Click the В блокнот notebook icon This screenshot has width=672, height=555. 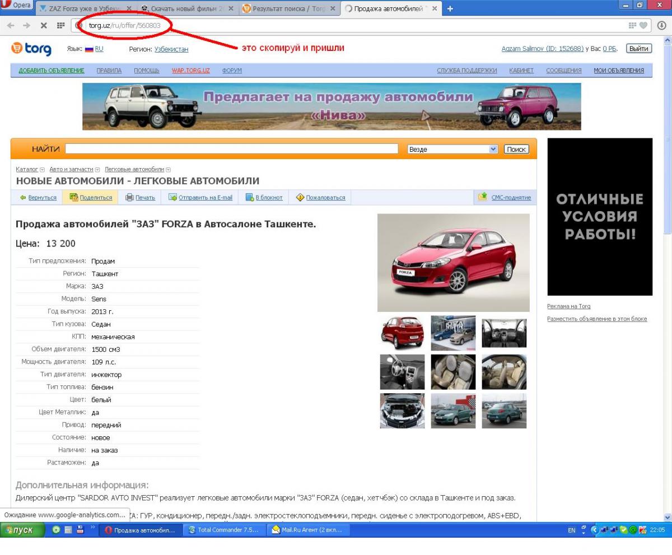250,197
